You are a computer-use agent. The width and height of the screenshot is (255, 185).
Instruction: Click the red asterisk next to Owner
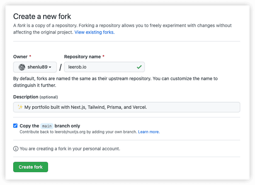point(30,57)
